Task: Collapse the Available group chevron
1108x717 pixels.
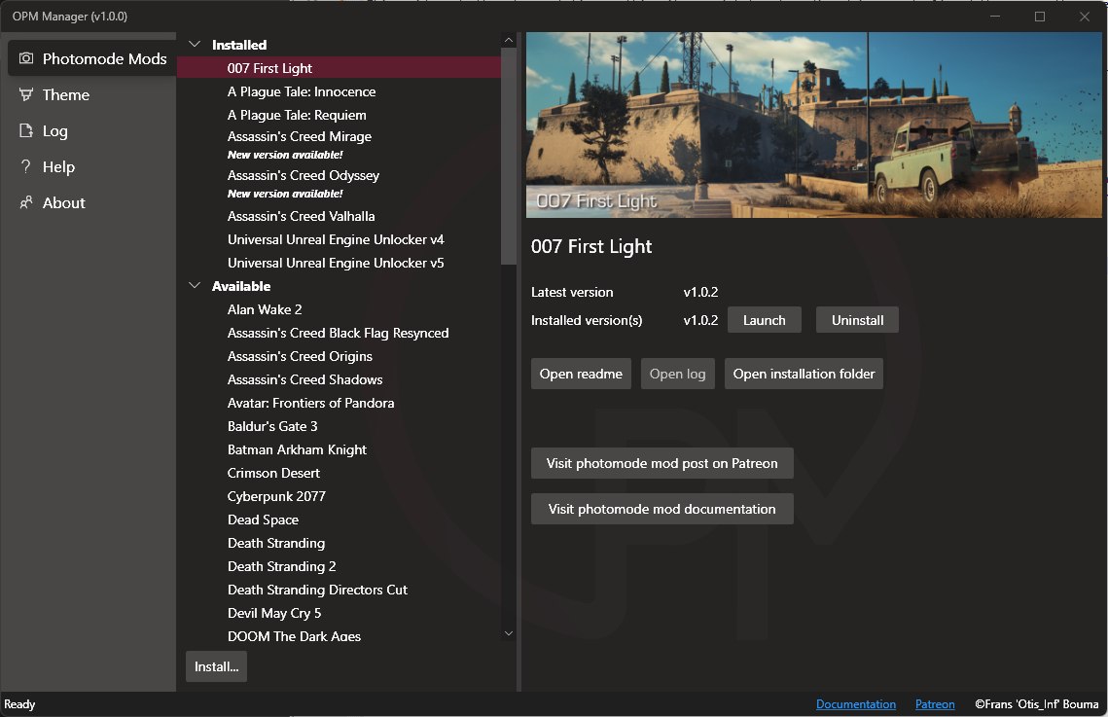Action: [195, 286]
